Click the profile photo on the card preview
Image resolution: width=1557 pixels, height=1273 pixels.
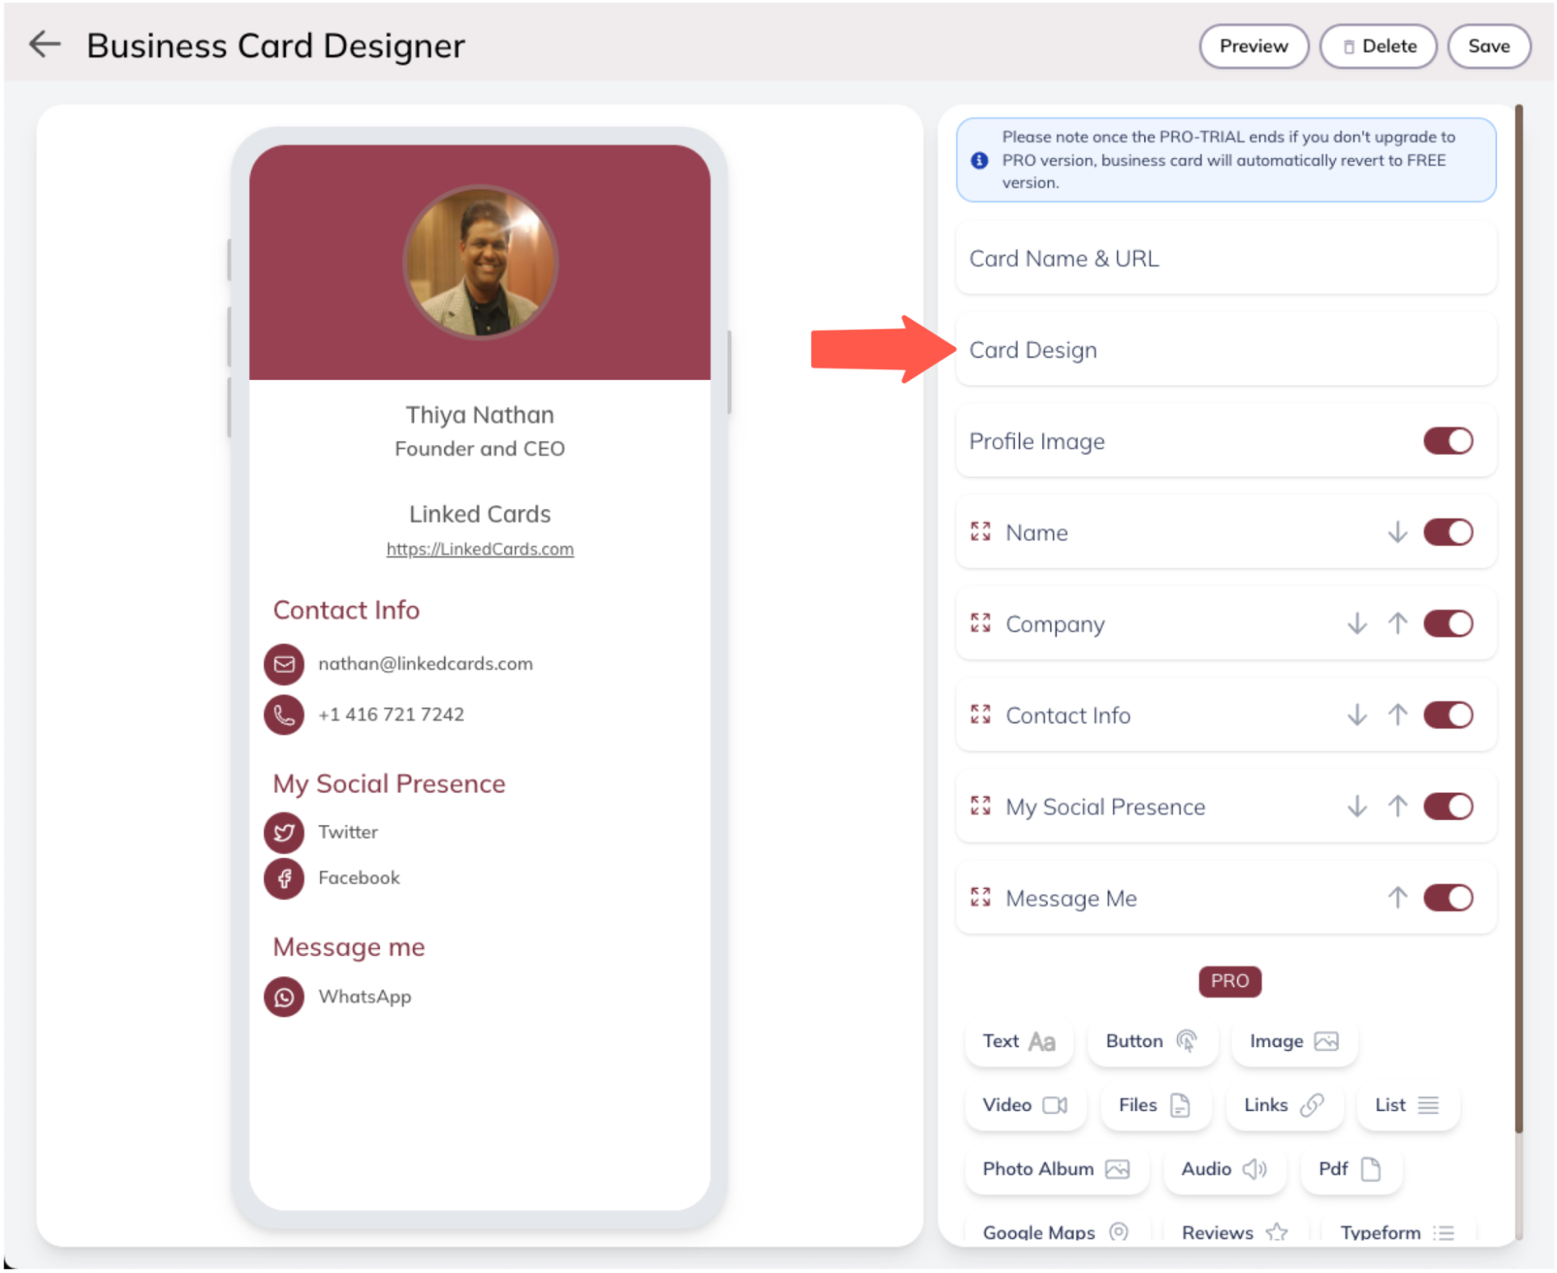pos(480,262)
